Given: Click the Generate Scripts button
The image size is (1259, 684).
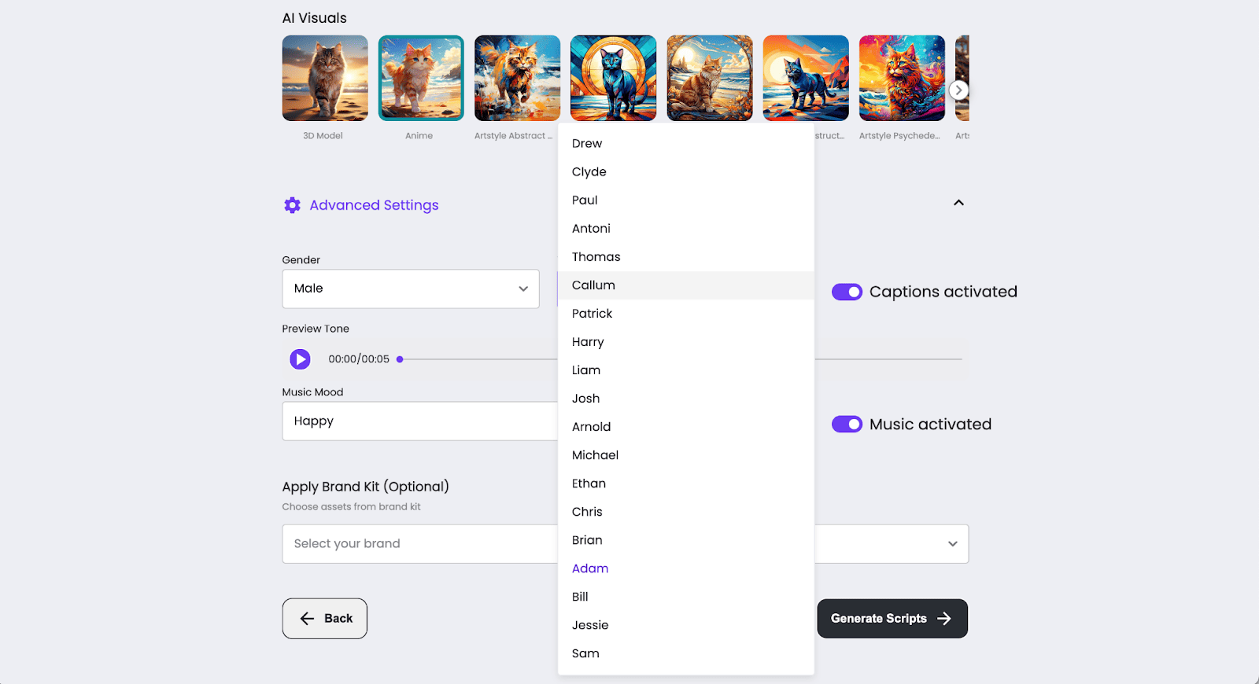Looking at the screenshot, I should pos(892,619).
